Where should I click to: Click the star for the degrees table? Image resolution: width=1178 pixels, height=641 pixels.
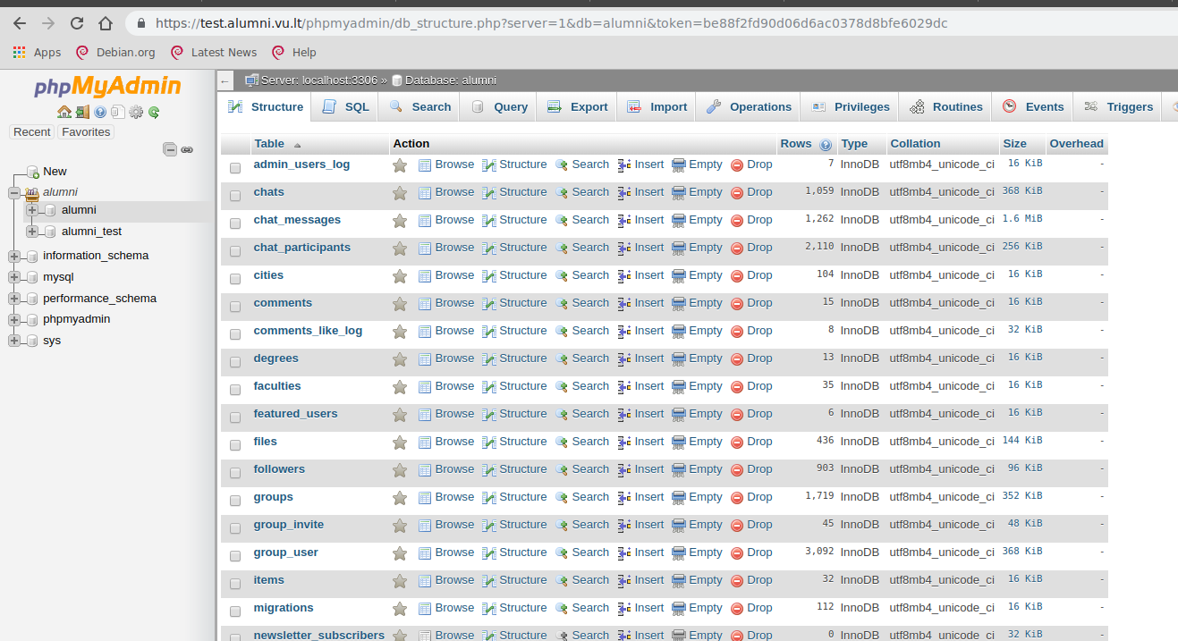pyautogui.click(x=400, y=359)
